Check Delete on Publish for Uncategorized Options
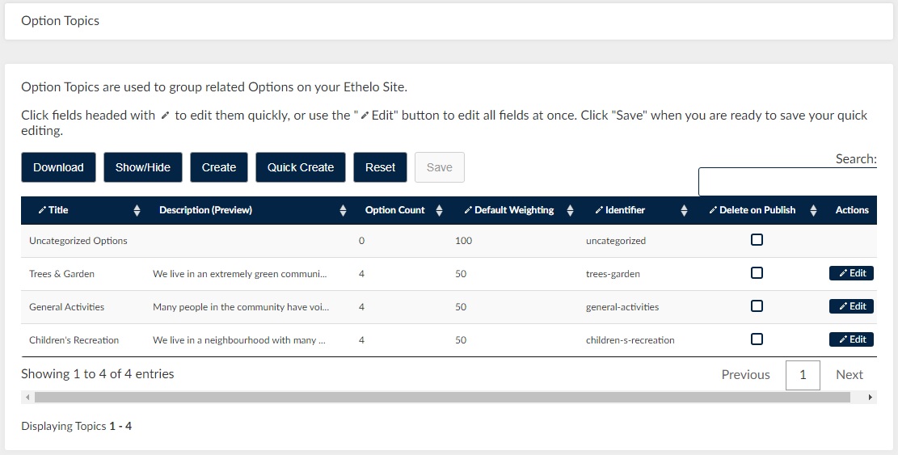Screen dimensions: 898x455 tap(757, 240)
